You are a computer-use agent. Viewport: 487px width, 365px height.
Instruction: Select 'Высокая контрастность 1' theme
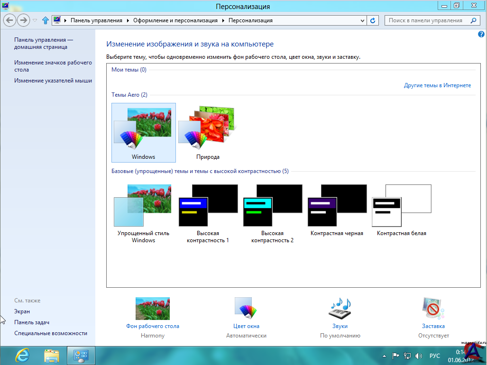tap(208, 213)
